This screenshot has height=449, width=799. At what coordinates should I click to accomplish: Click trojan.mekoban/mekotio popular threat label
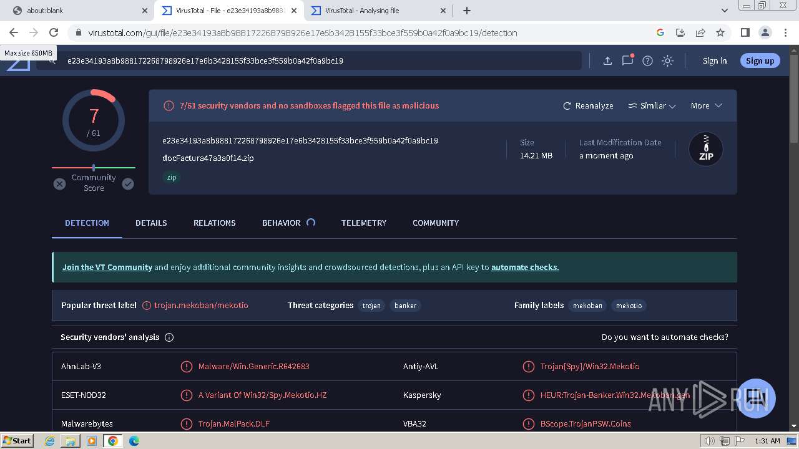[201, 306]
